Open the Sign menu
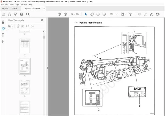Image resolution: width=165 pixels, height=116 pixels. pyautogui.click(x=17, y=4)
